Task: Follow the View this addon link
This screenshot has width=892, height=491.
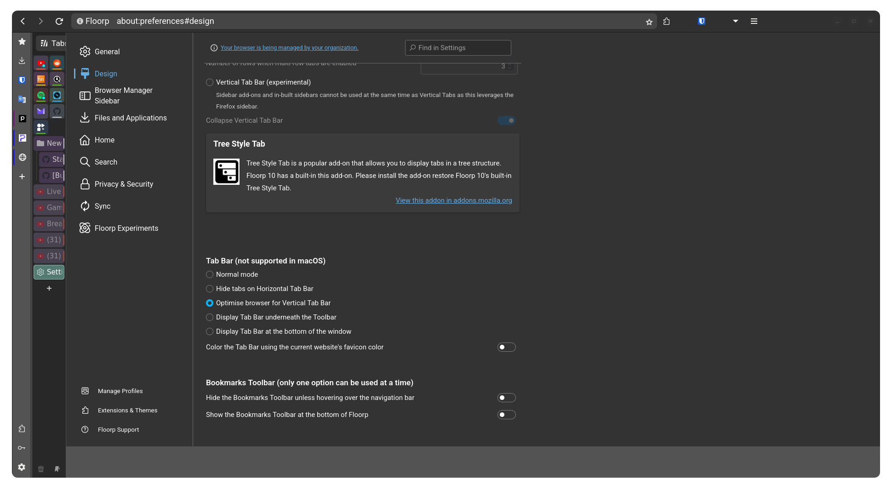Action: pos(453,200)
